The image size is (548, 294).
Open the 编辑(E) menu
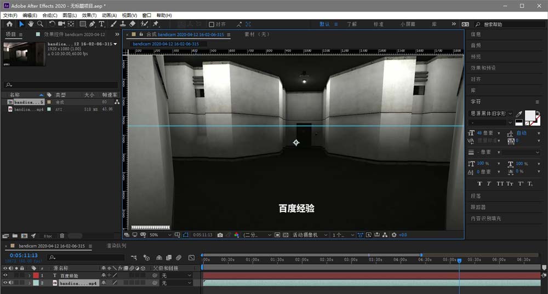click(30, 15)
